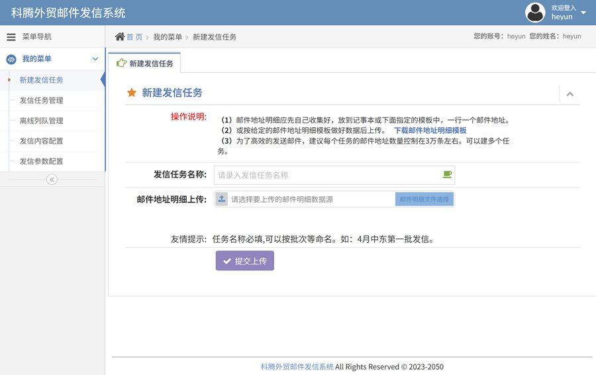
Task: Click the coffee cup icon in task name field
Action: tap(447, 175)
